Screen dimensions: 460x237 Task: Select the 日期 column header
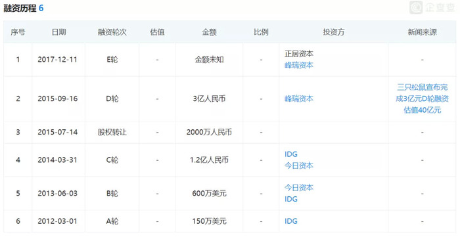point(58,32)
